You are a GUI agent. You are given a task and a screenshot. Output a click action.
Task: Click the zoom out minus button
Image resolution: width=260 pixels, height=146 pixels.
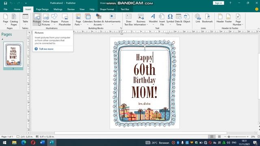[x=225, y=137]
